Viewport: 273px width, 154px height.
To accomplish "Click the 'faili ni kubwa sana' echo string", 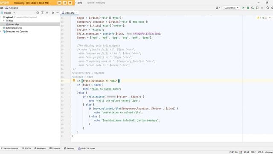I will (x=105, y=89).
